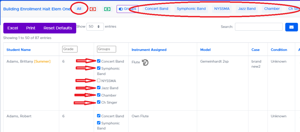Click the red money bill icon
The width and height of the screenshot is (300, 132).
point(93,9)
